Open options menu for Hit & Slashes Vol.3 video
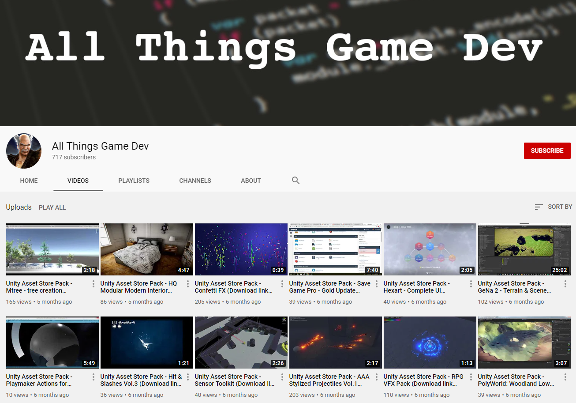576x403 pixels. (x=188, y=377)
